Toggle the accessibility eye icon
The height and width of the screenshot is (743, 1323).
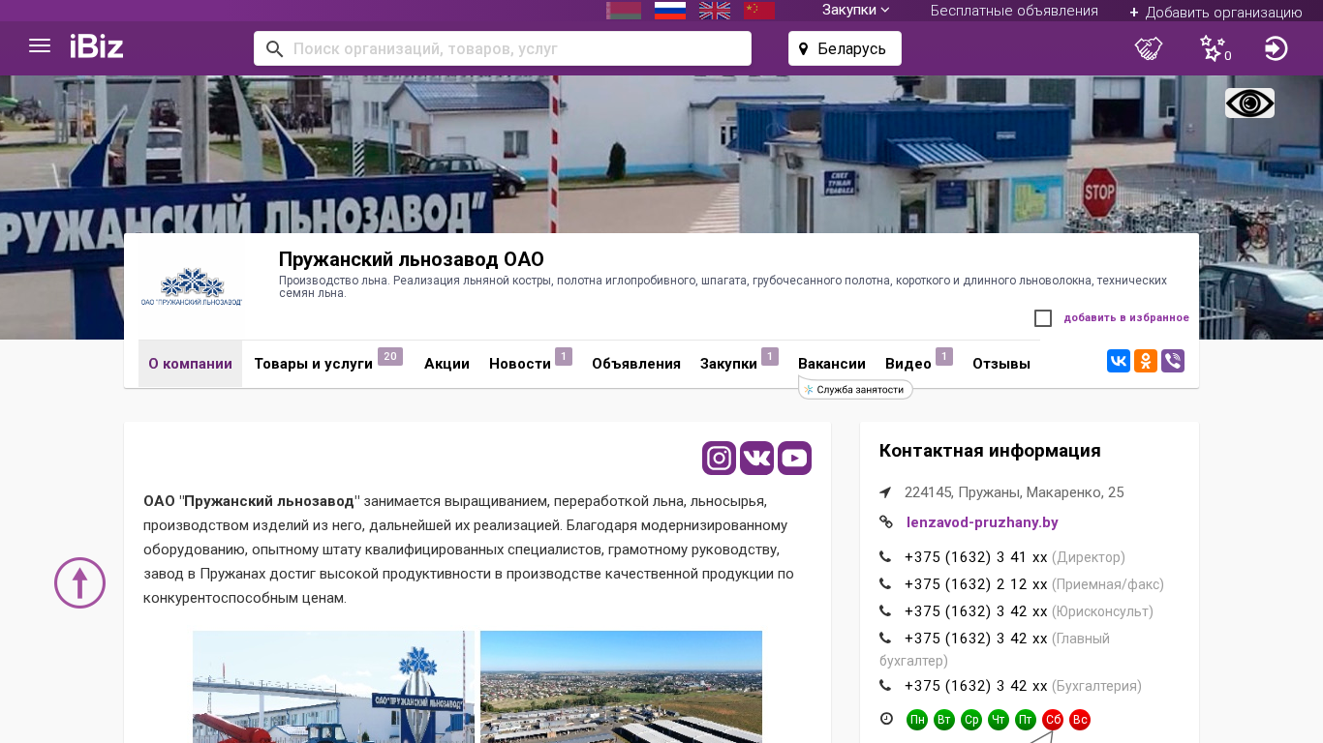click(1249, 104)
